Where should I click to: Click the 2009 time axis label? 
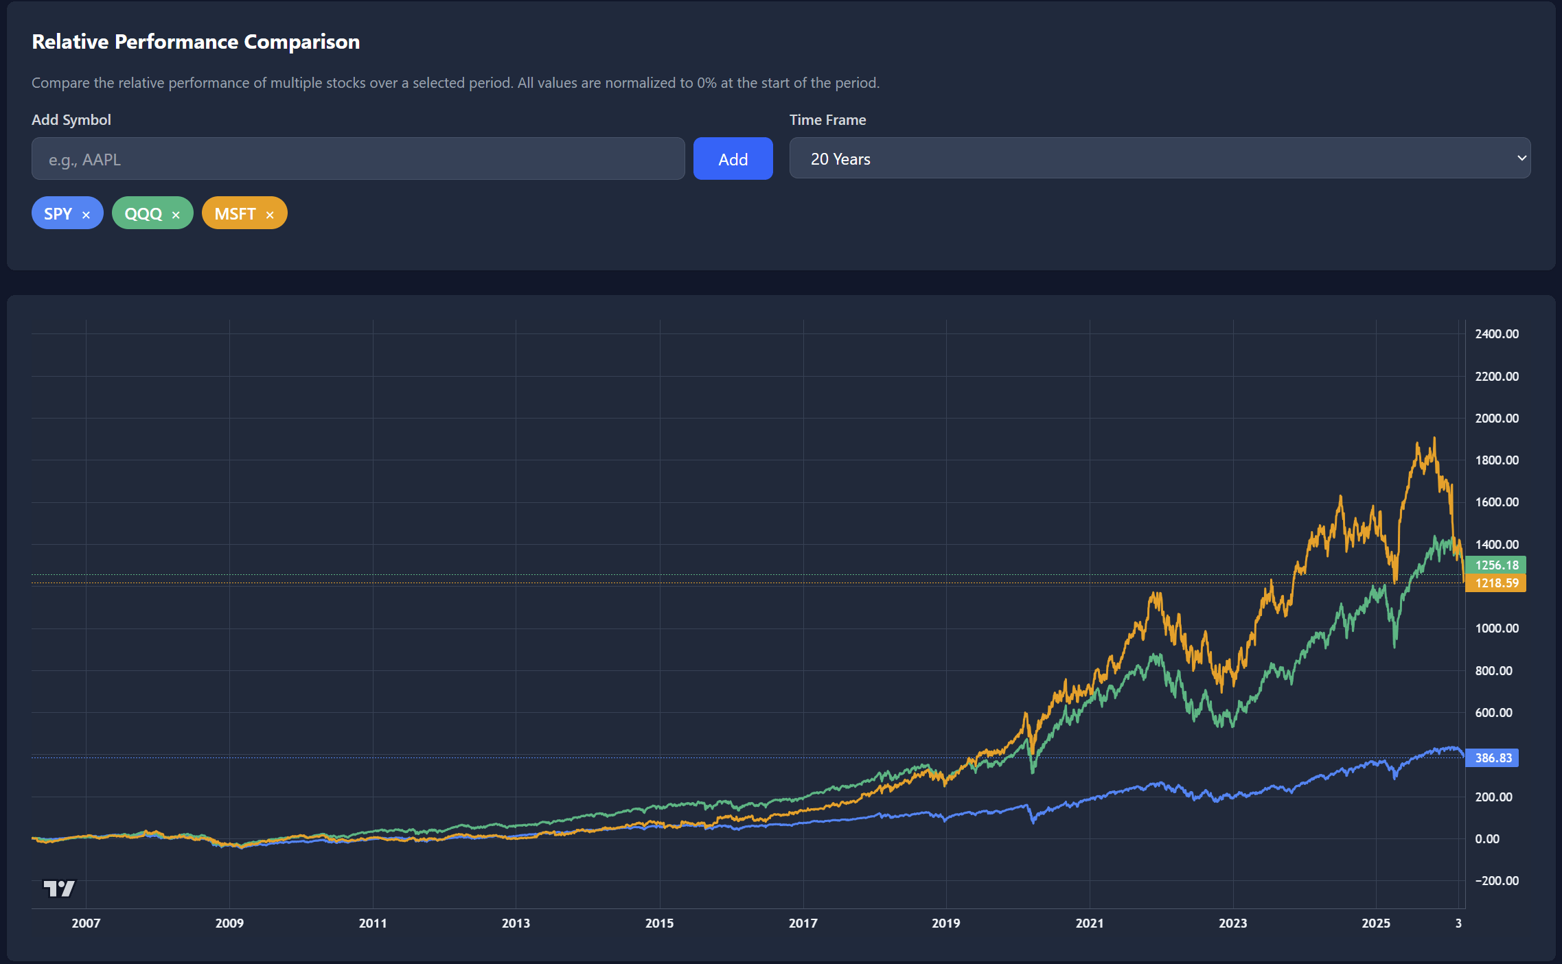229,923
